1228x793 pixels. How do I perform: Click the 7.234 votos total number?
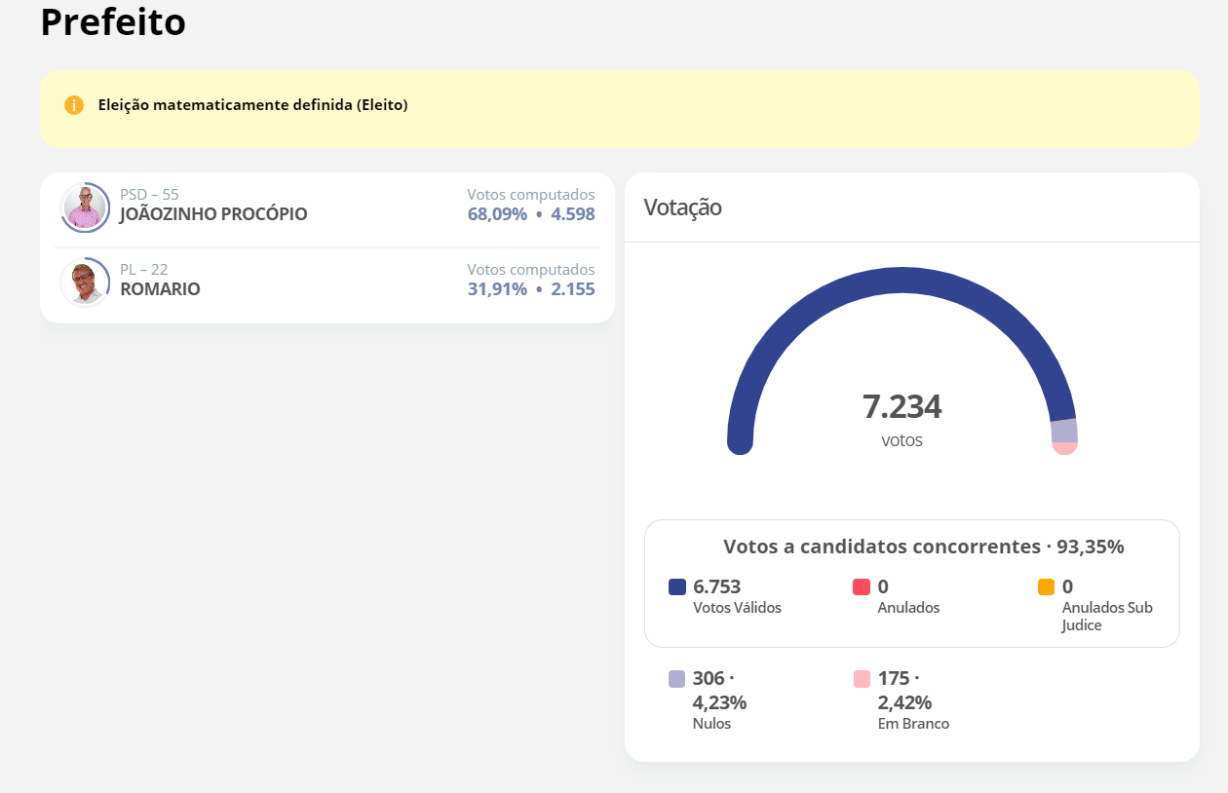(x=902, y=407)
